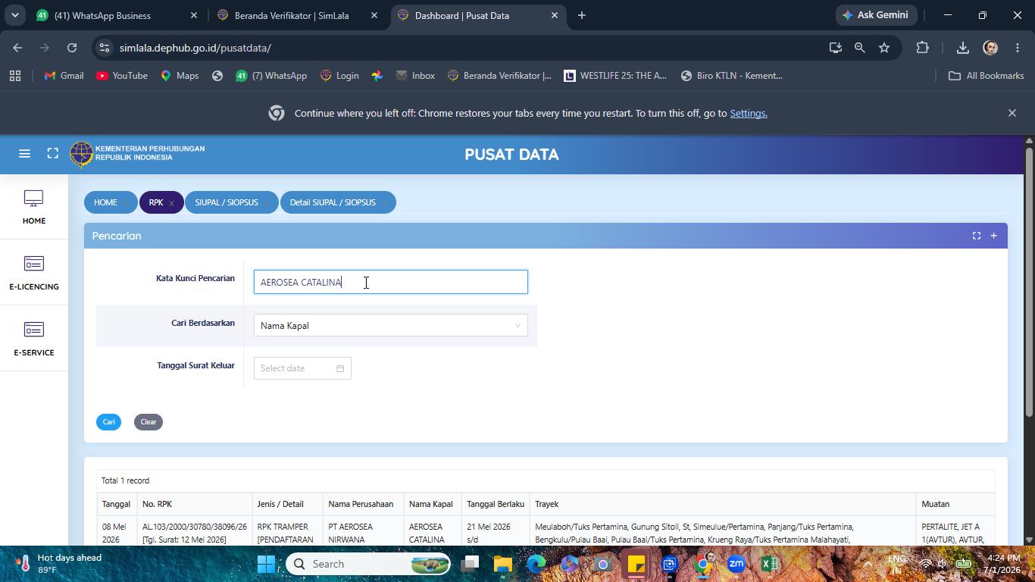Click the address bar URL

click(195, 48)
